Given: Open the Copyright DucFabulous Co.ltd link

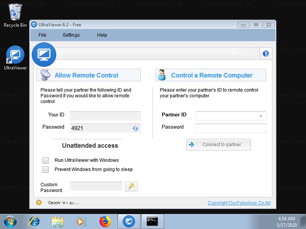Looking at the screenshot, I should (x=239, y=203).
